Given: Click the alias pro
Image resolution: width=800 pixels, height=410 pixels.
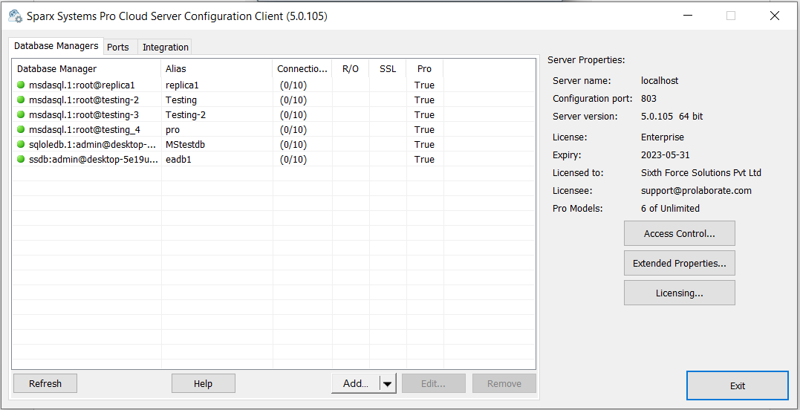Looking at the screenshot, I should click(x=172, y=129).
